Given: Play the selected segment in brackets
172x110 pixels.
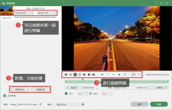Looking at the screenshot, I should coord(134,75).
